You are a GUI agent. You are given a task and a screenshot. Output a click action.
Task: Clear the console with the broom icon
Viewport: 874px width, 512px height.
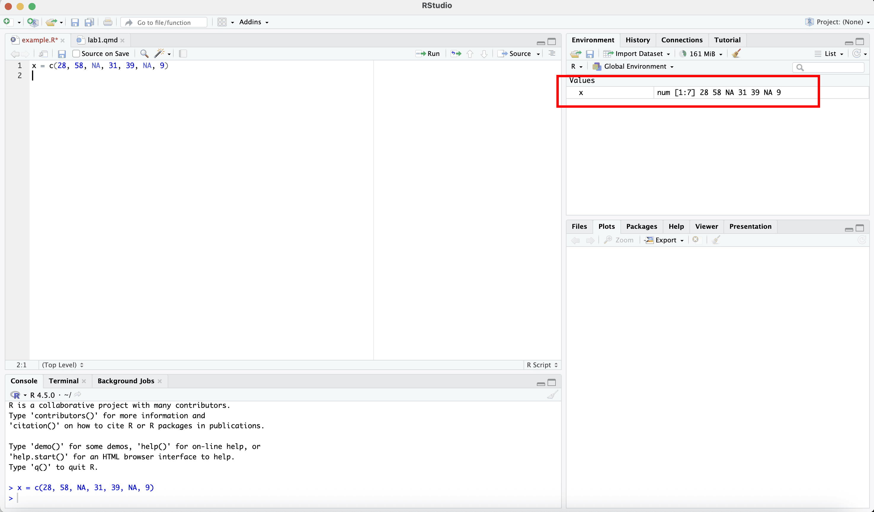552,395
